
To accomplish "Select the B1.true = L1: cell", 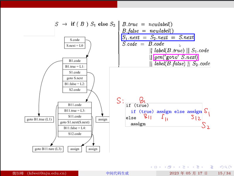I will 75,67.
